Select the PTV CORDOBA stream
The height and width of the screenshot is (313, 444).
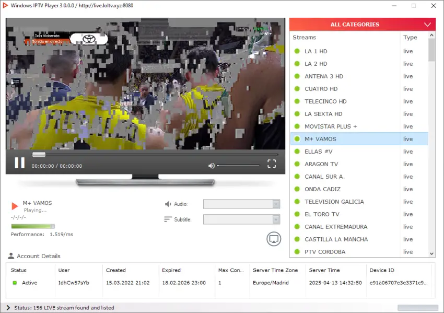[x=359, y=251]
